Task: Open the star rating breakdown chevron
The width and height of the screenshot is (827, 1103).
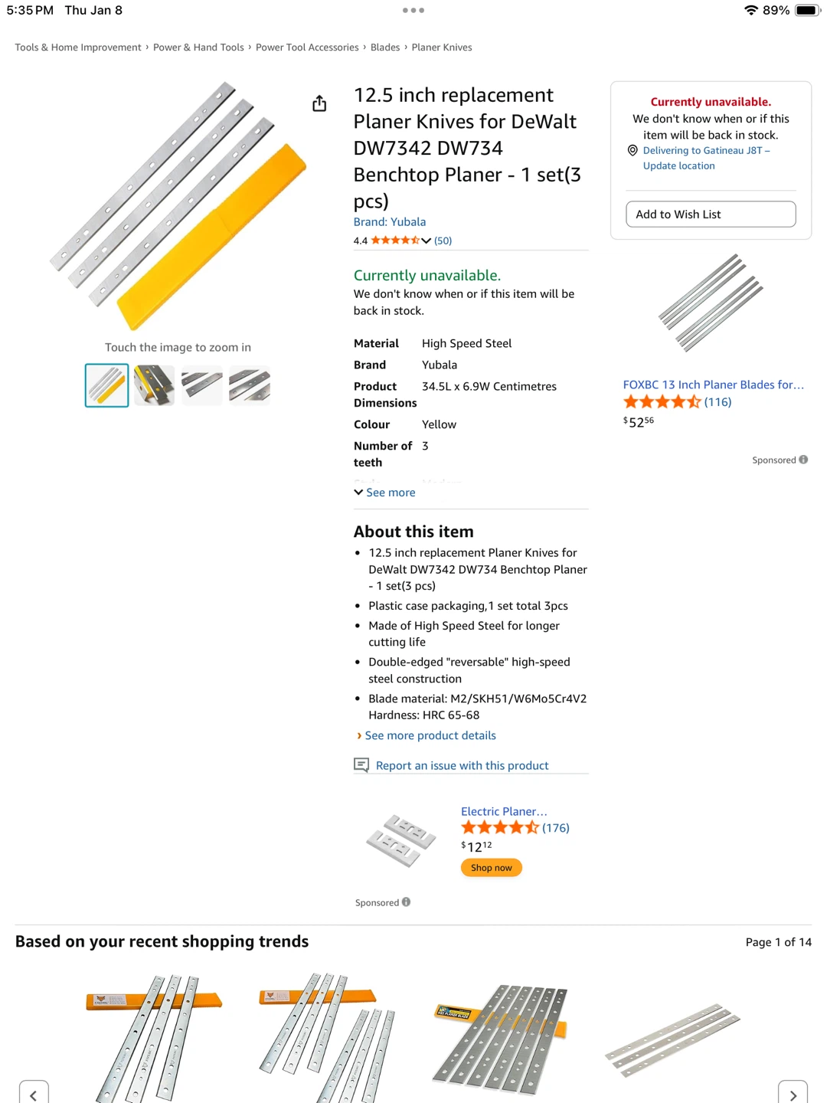Action: (x=426, y=241)
